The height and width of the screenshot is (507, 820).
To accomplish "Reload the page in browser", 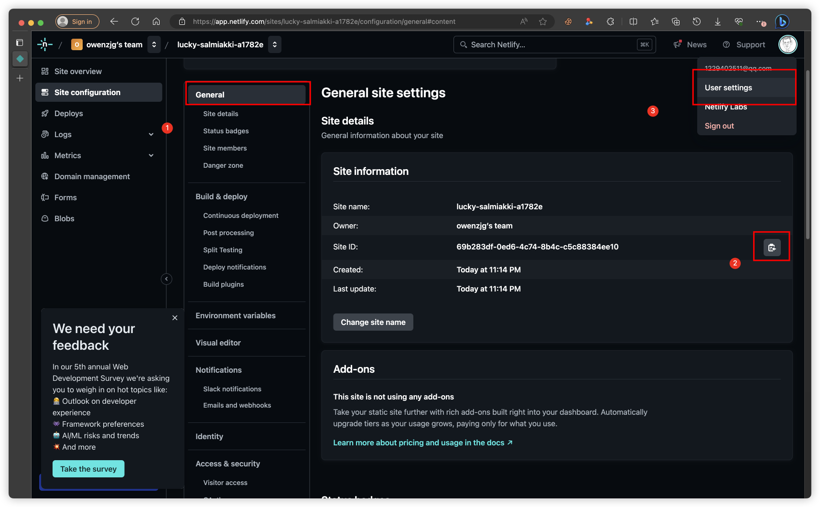I will point(135,22).
